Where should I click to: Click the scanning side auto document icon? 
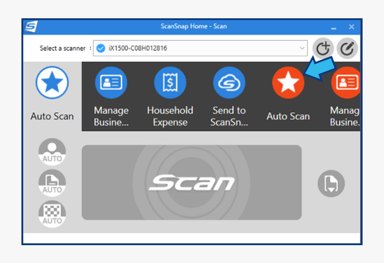(52, 183)
